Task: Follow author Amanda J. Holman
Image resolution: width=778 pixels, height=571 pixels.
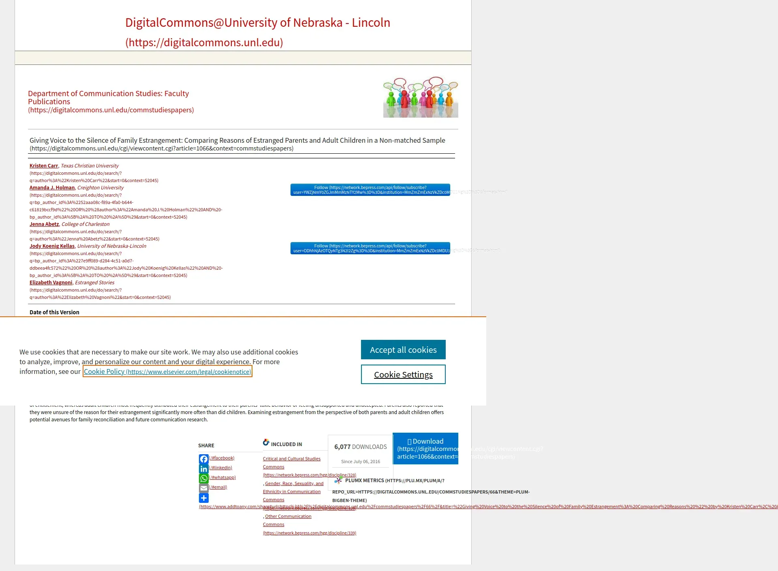Action: (x=370, y=190)
